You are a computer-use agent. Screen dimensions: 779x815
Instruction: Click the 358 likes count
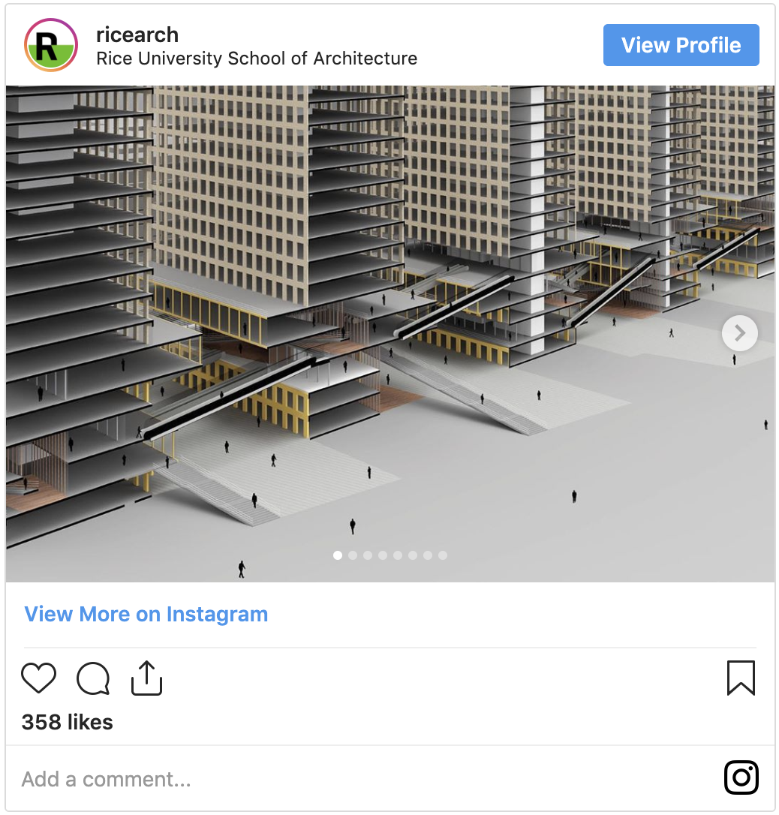[67, 722]
